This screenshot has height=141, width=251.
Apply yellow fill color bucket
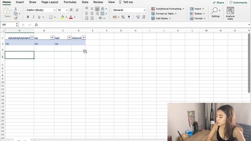[62, 17]
